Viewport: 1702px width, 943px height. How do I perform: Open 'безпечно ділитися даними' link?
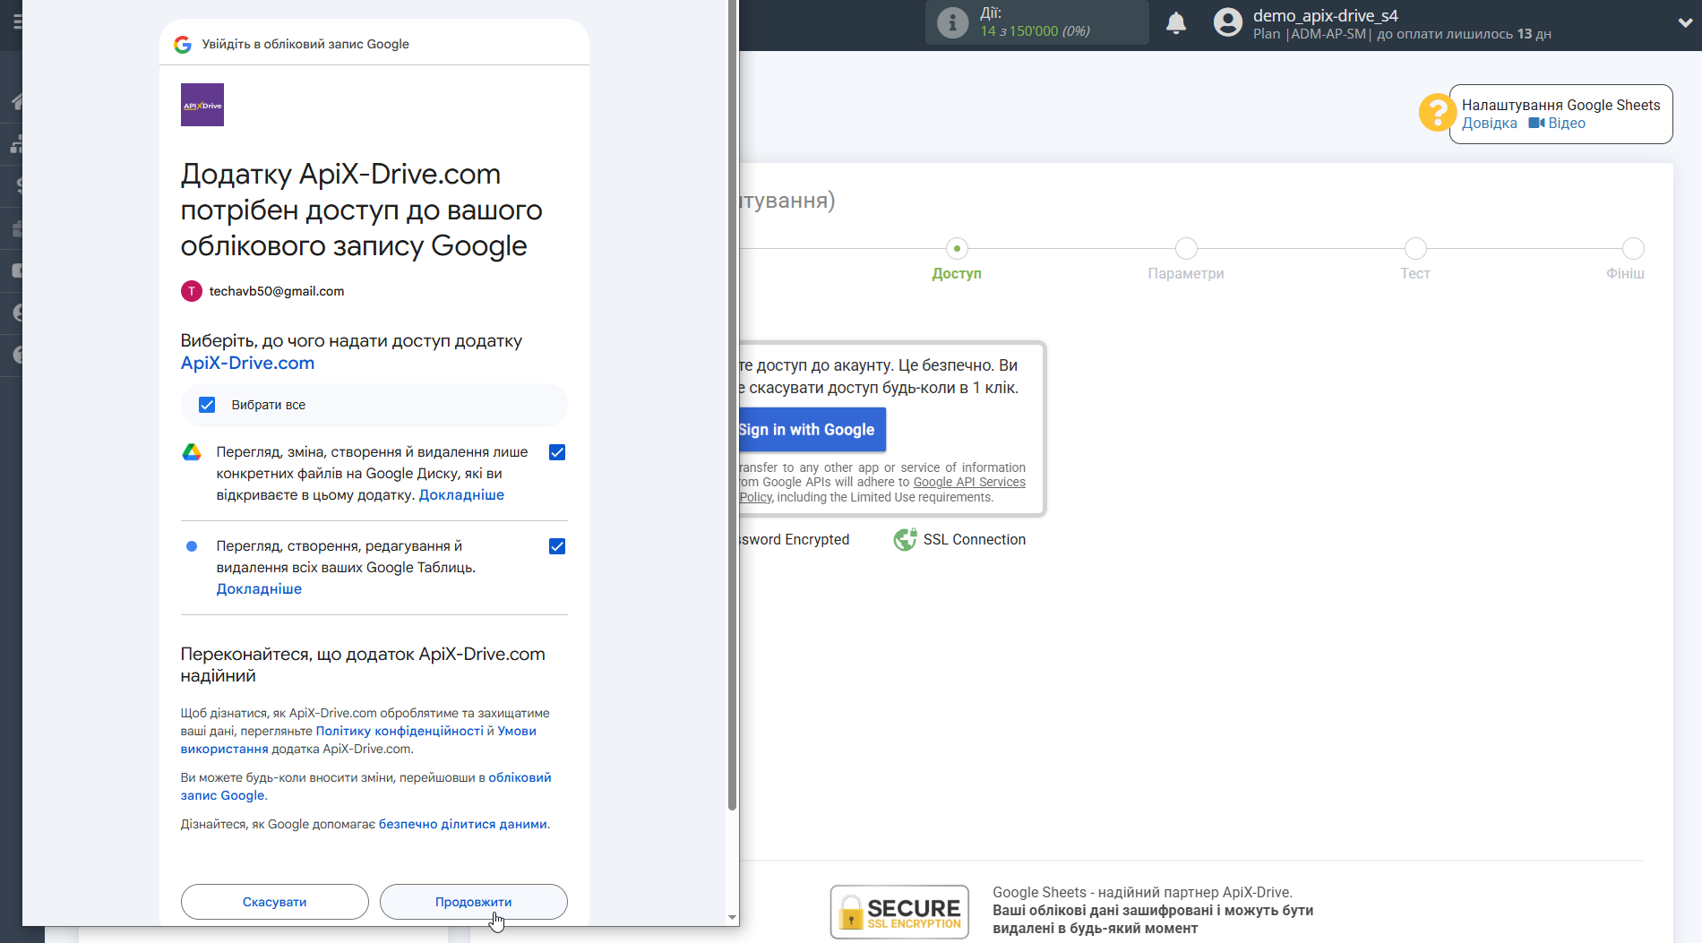(x=462, y=824)
